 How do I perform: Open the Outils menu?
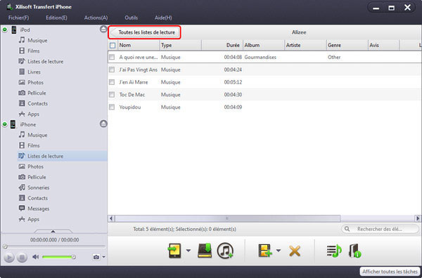tap(132, 18)
